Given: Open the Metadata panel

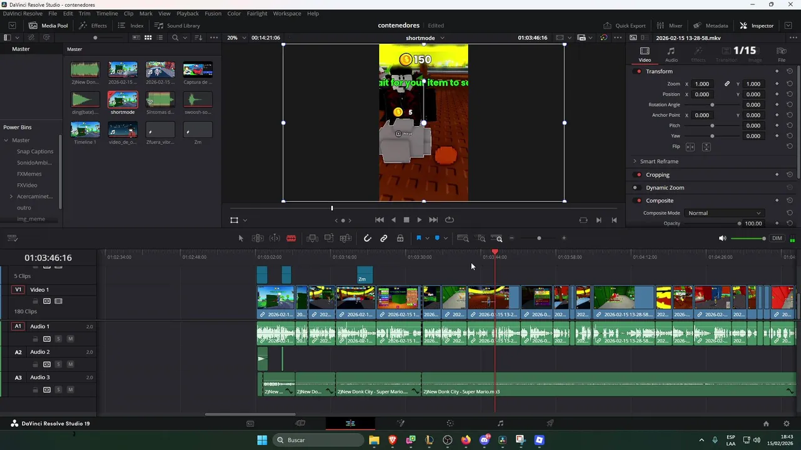Looking at the screenshot, I should click(x=710, y=26).
